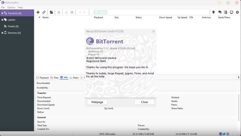Switch to the Files tab
Image resolution: width=241 pixels, height=136 pixels.
54,78
